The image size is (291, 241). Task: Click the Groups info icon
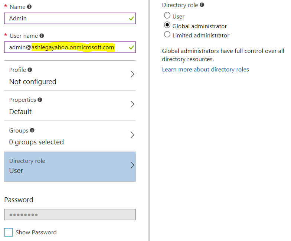pyautogui.click(x=32, y=130)
